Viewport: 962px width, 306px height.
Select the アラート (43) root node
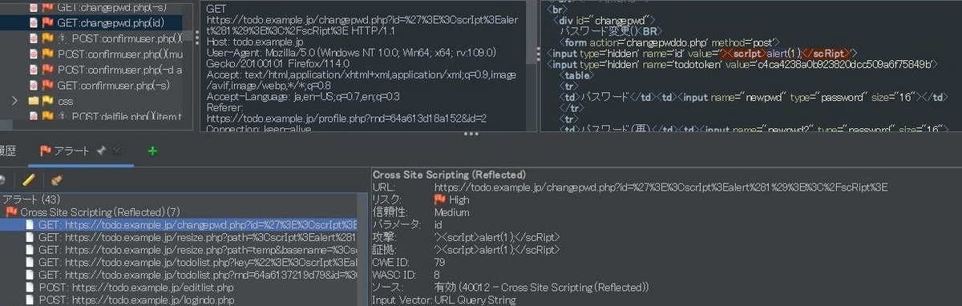coord(31,199)
